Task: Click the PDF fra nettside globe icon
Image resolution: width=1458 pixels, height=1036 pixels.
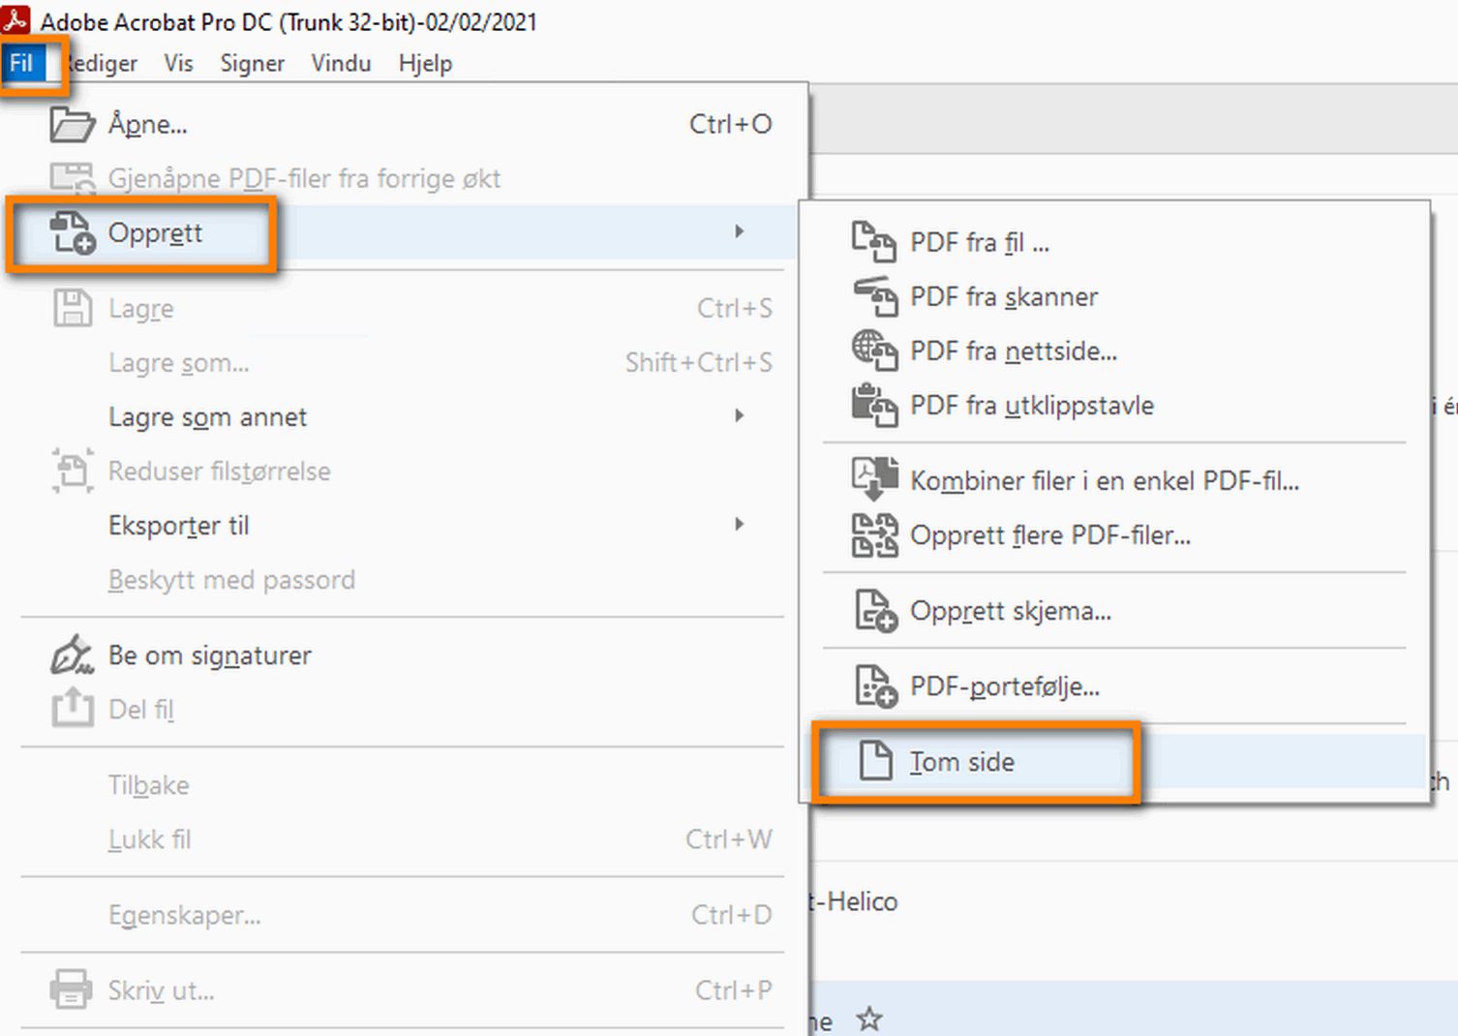Action: 875,350
